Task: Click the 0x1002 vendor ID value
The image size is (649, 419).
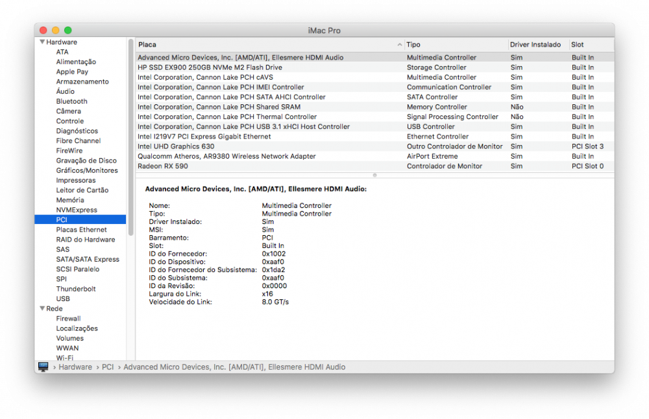Action: coord(274,254)
